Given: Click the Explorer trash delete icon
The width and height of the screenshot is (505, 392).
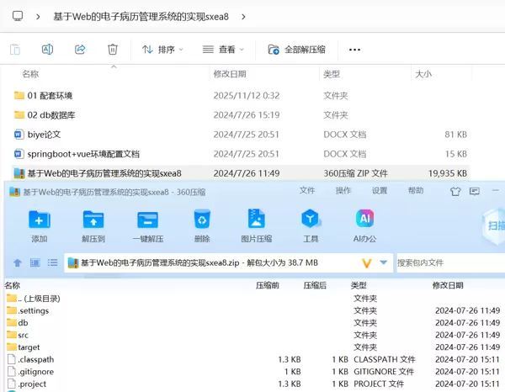Looking at the screenshot, I should coord(113,50).
